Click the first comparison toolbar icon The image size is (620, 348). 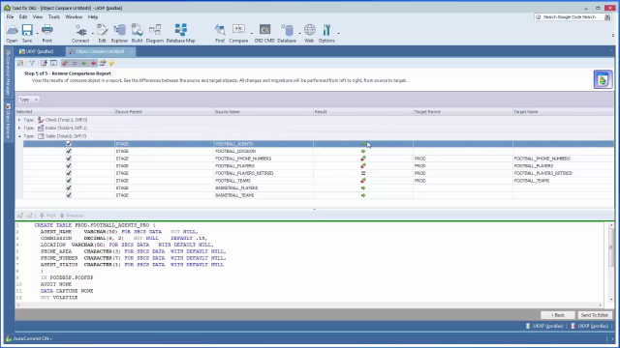(20, 63)
